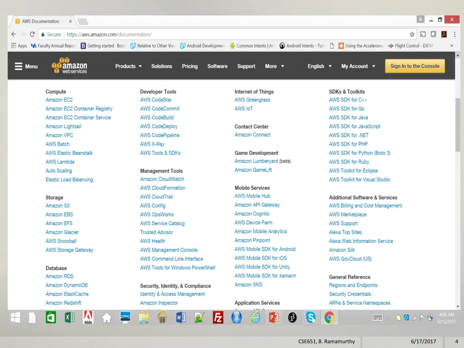Open the on-screen keyboard tray icon
Image resolution: width=464 pixels, height=348 pixels.
(377, 318)
